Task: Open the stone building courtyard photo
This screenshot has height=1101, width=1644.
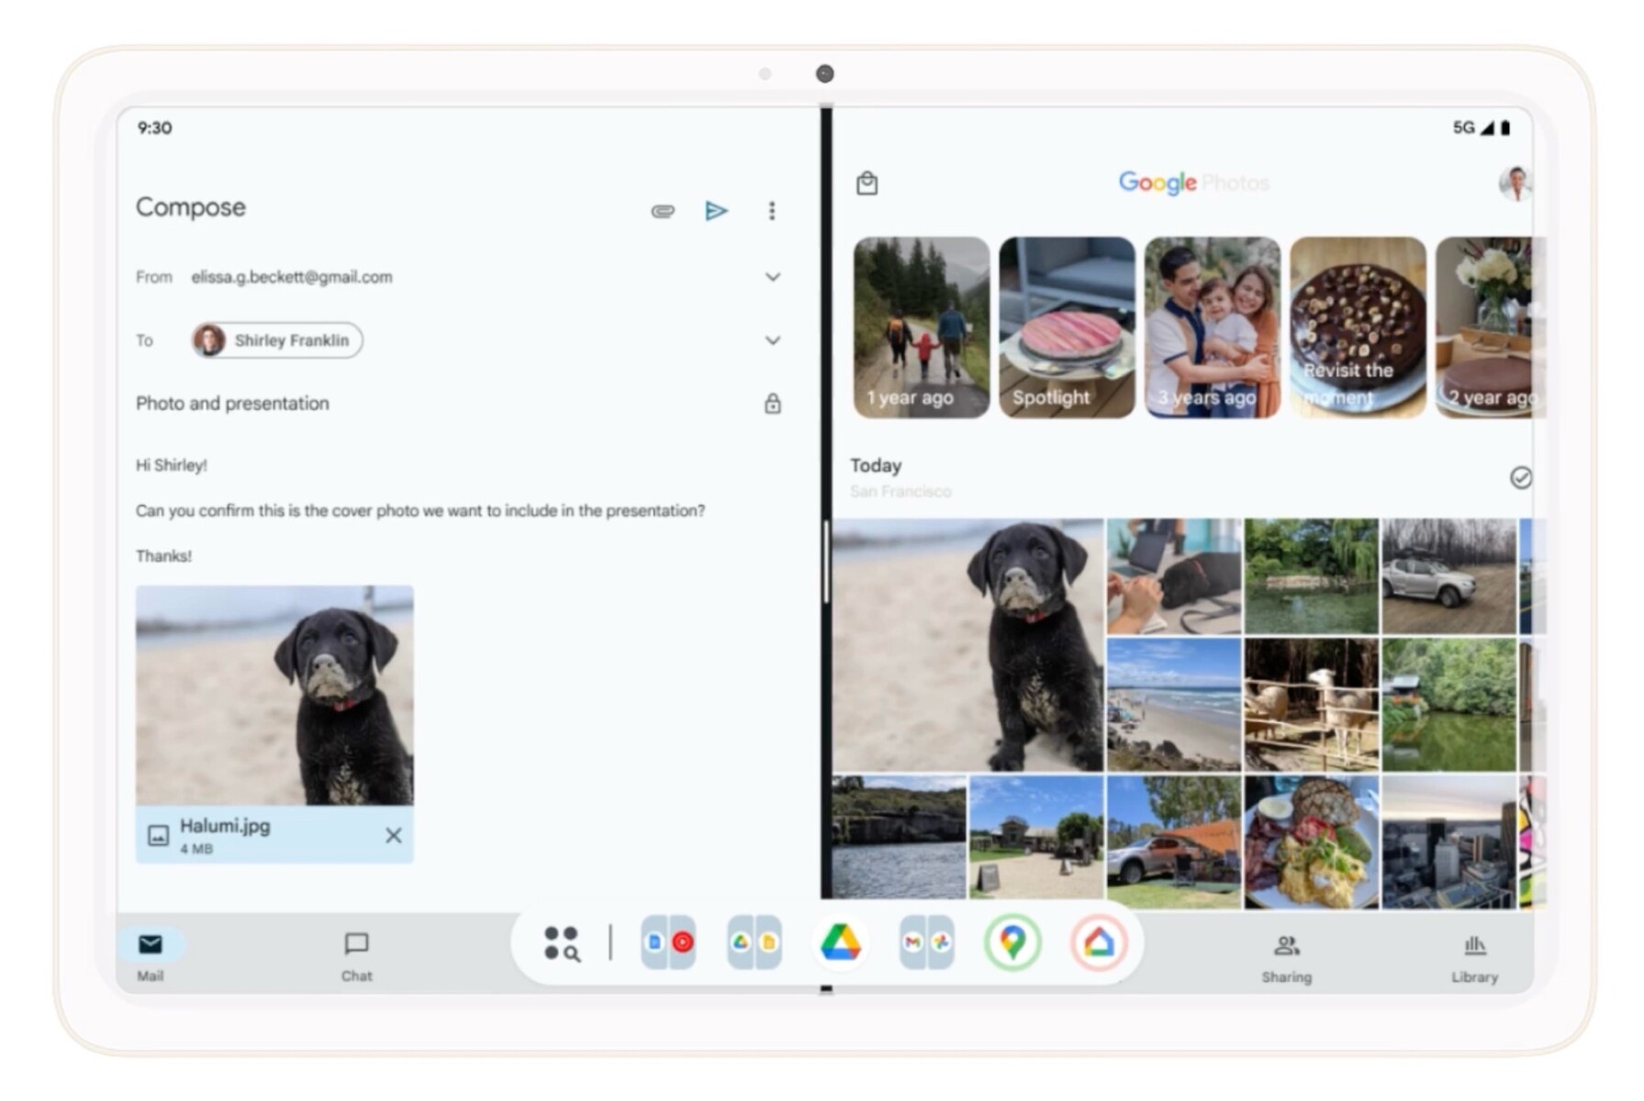Action: point(1036,837)
